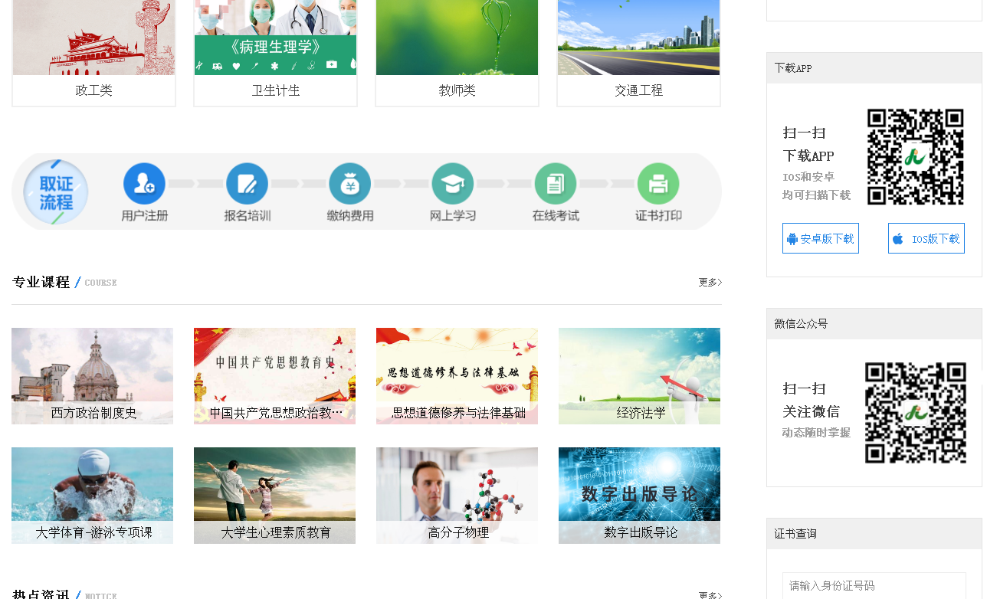This screenshot has width=987, height=599.
Task: Open the 卫生计生 category card
Action: 275,52
